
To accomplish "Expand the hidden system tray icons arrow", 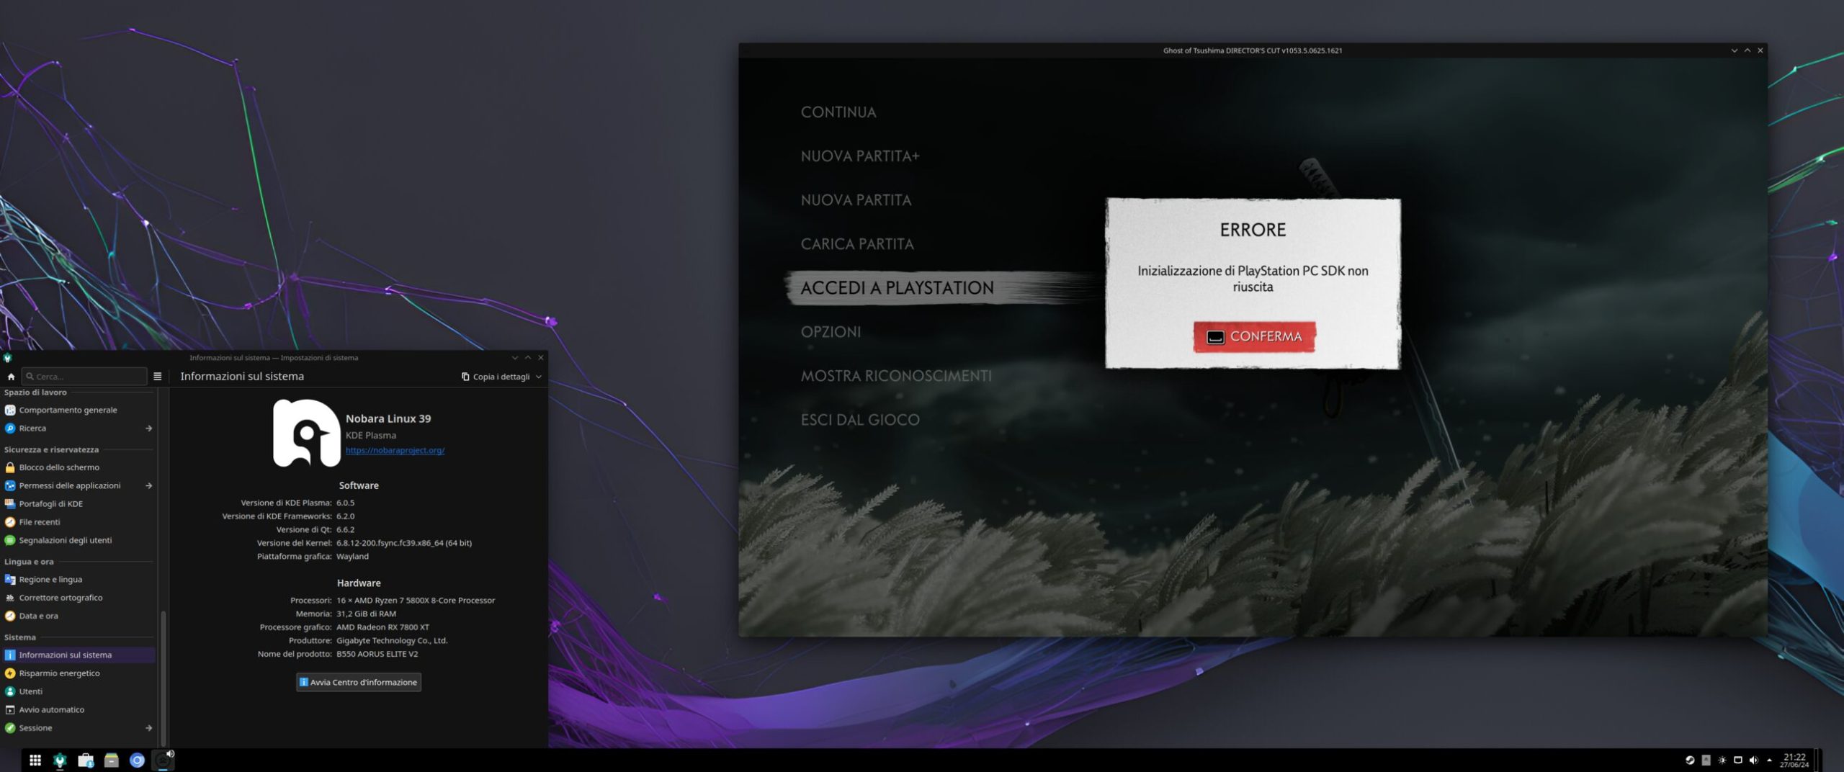I will pos(1769,760).
